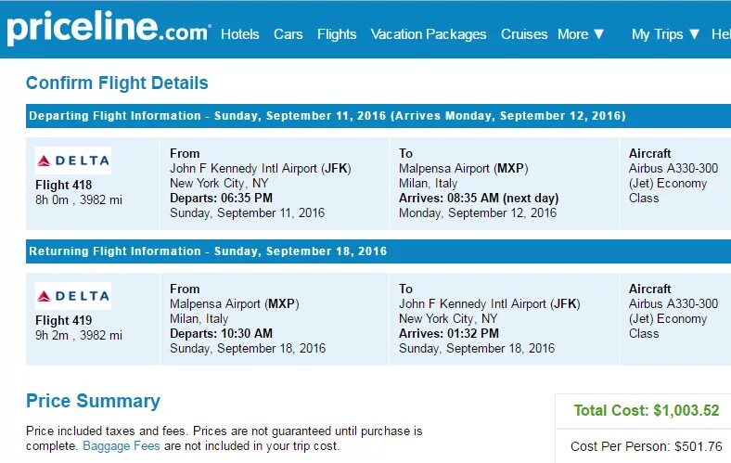
Task: Click the Price Summary heading
Action: pos(93,402)
